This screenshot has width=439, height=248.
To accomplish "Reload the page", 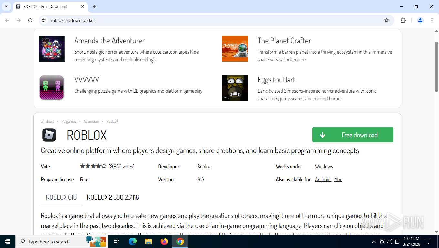I will [x=30, y=20].
